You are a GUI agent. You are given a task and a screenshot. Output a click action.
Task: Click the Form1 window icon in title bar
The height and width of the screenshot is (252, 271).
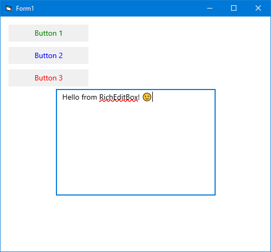(9, 9)
